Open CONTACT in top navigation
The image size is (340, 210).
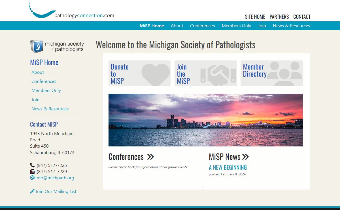pyautogui.click(x=302, y=17)
